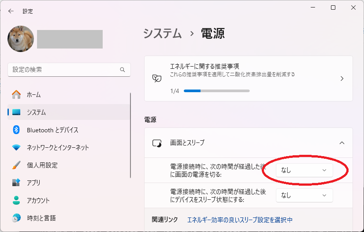This screenshot has height=232, width=364.
Task: Click the Wi-Fi network icon
Action: point(16,147)
